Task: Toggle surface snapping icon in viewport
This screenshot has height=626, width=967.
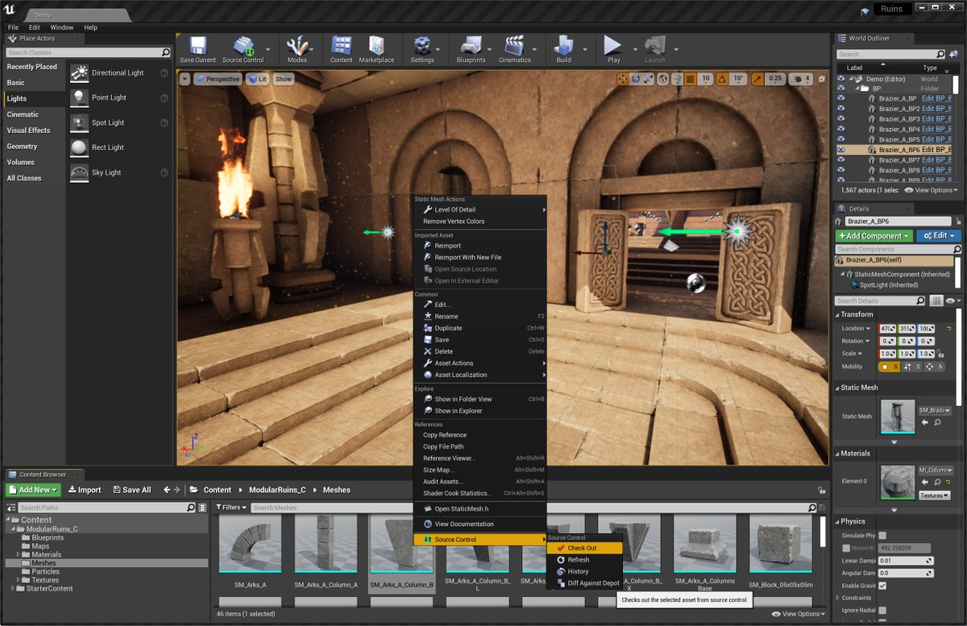Action: click(677, 79)
